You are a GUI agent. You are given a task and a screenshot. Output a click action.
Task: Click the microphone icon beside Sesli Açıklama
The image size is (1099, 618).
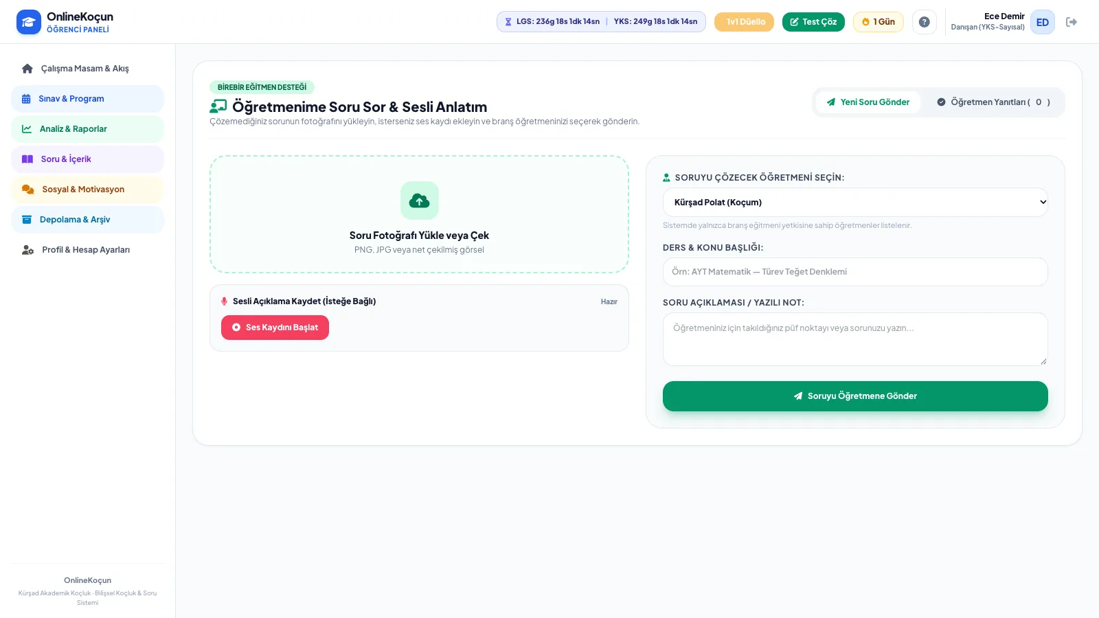224,301
